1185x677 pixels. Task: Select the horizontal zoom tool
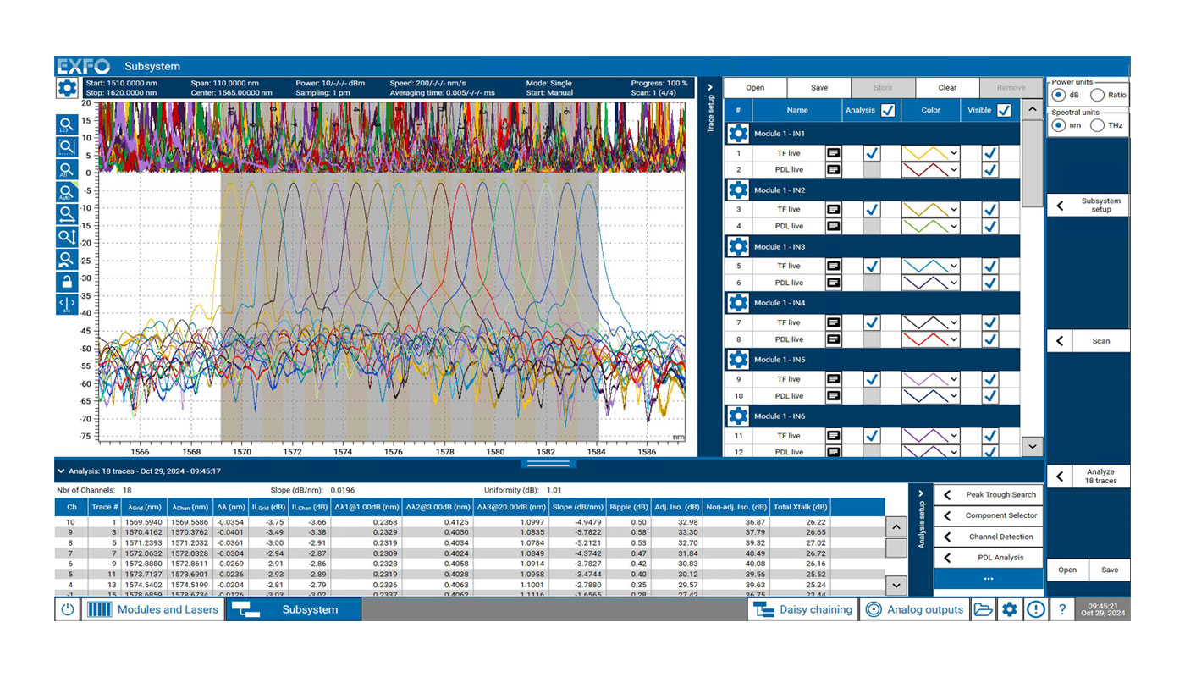pyautogui.click(x=67, y=214)
